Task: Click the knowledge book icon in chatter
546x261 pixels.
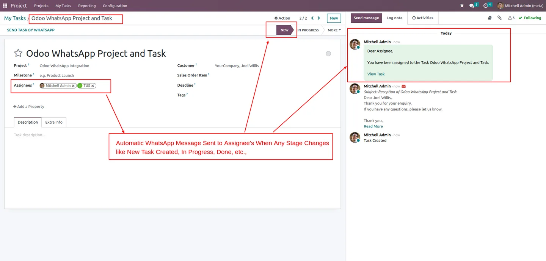Action: [x=490, y=18]
